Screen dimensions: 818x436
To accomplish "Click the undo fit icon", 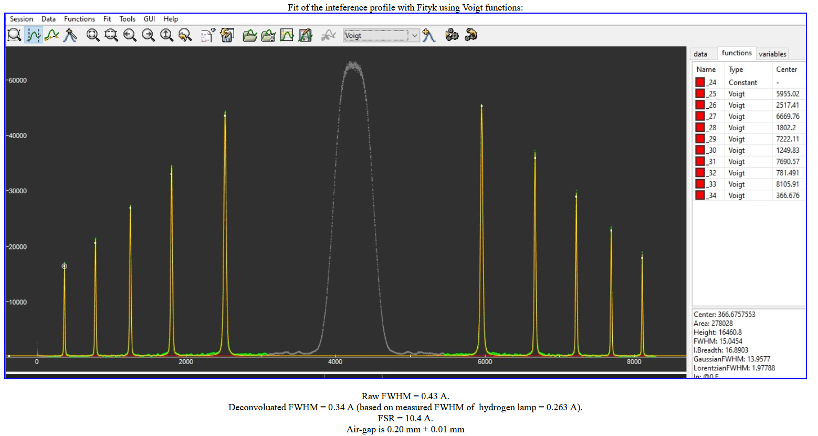I will tap(471, 35).
